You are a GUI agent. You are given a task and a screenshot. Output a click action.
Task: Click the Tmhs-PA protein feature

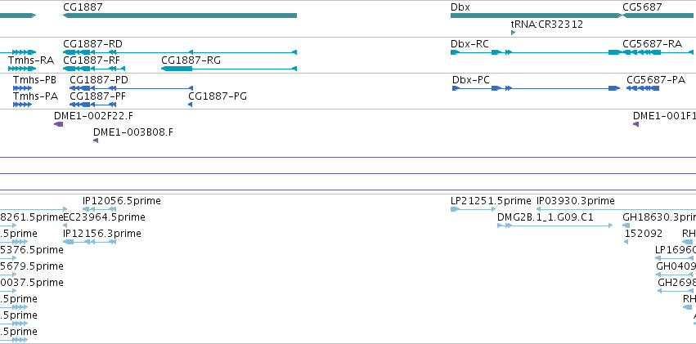[22, 105]
